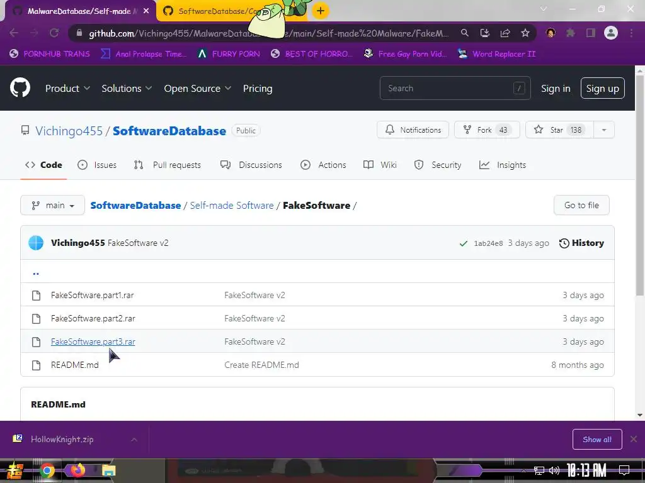Screen dimensions: 645x483
Task: Click Show all downloads button
Action: [597, 440]
